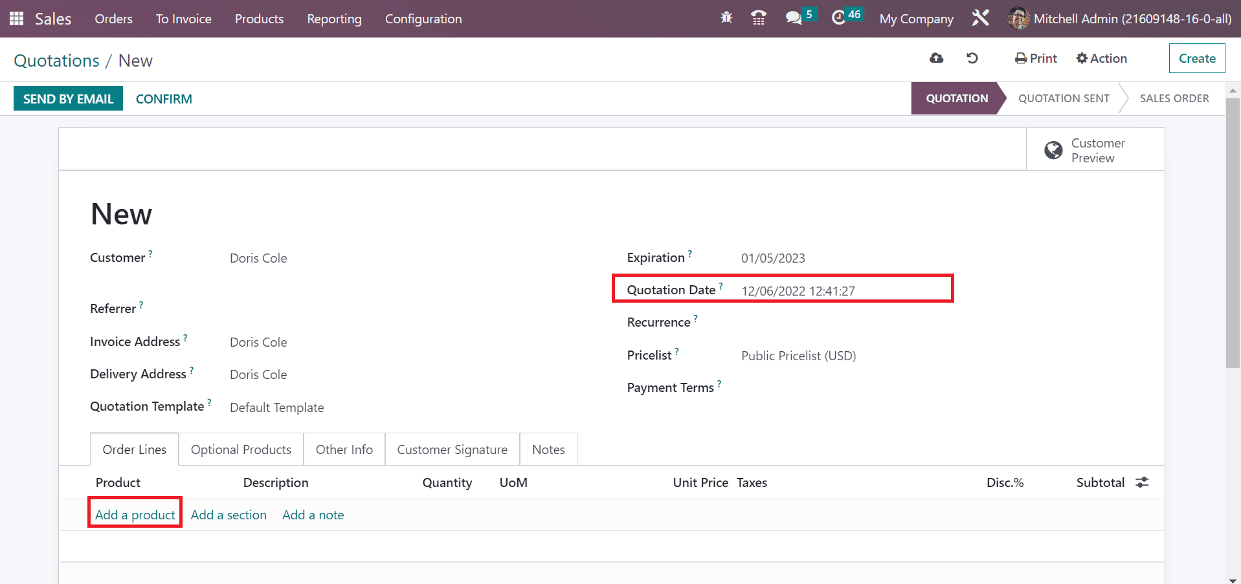Click Add a product link
Screen dimensions: 1241x584
click(x=135, y=515)
